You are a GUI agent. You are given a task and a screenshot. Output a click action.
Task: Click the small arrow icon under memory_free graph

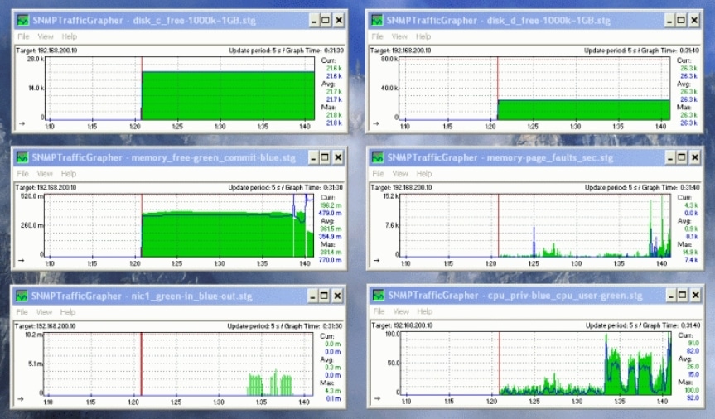[x=21, y=261]
